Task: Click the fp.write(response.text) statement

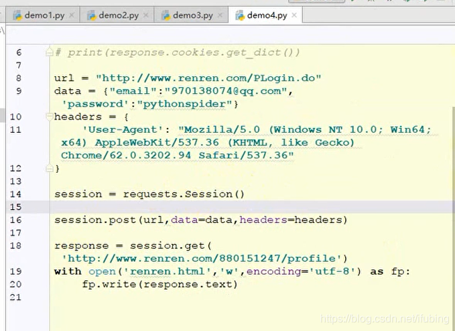Action: [160, 284]
